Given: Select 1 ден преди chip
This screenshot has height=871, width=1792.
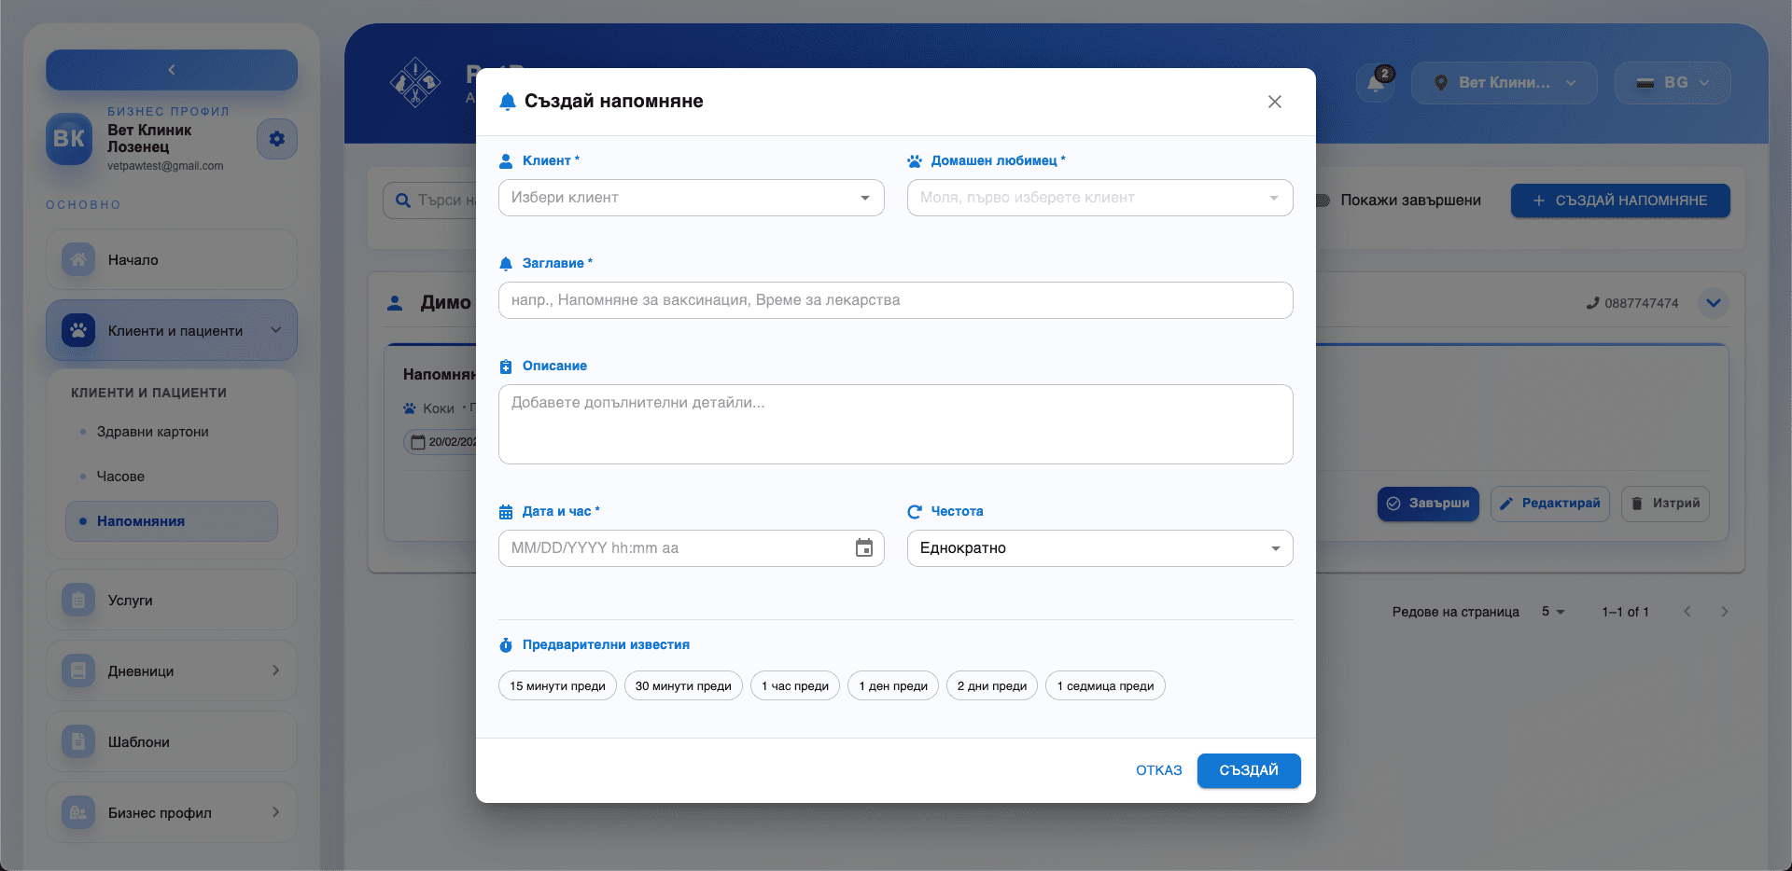Looking at the screenshot, I should 893,685.
